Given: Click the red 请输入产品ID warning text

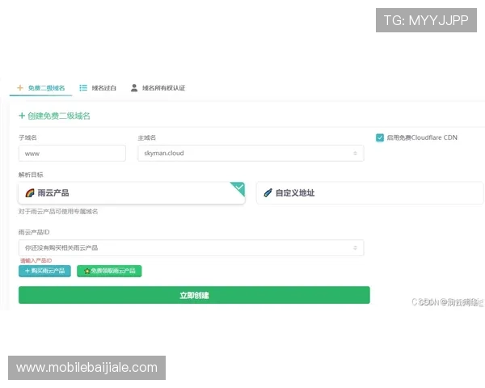Looking at the screenshot, I should (x=36, y=260).
